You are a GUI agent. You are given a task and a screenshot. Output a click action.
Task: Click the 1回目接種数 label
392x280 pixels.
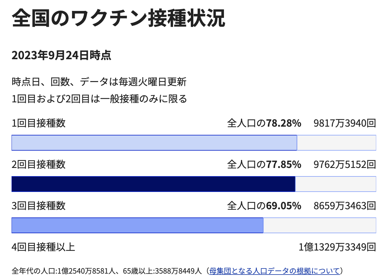point(39,123)
